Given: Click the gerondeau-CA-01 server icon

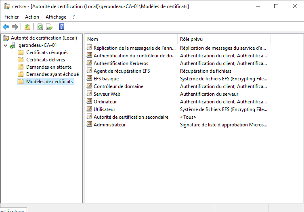Looking at the screenshot, I should click(x=13, y=45).
